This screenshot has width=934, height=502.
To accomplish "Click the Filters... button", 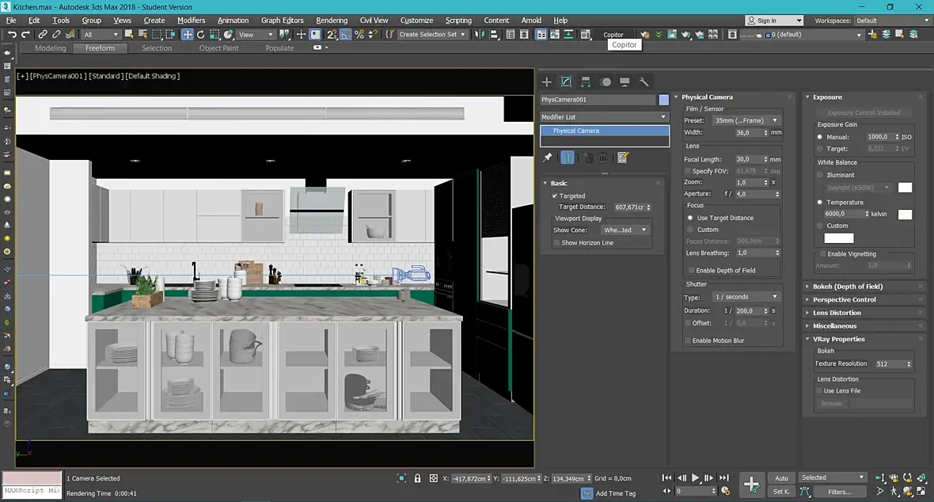I will click(840, 492).
